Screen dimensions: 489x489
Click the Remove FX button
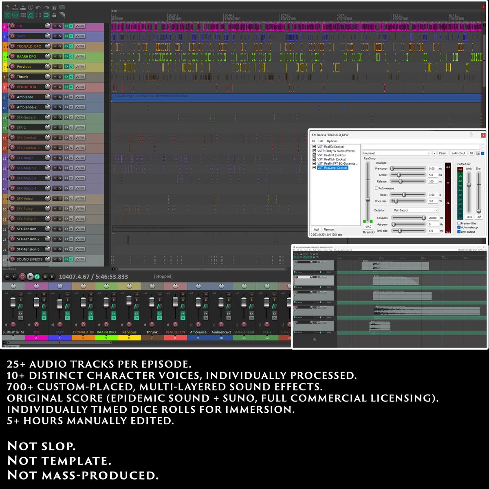click(x=329, y=229)
